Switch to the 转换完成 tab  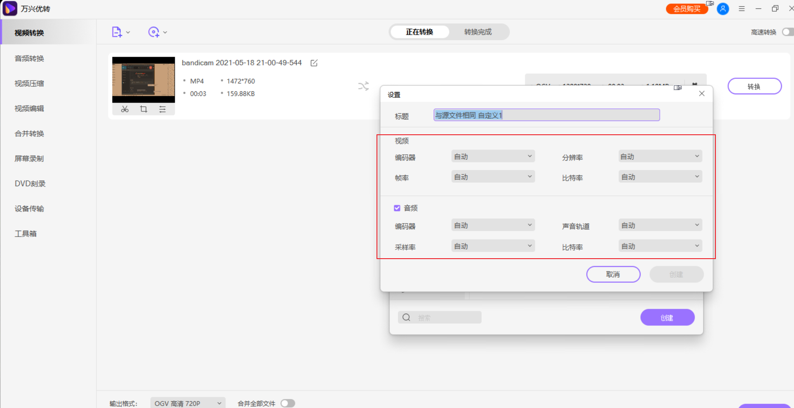(478, 32)
